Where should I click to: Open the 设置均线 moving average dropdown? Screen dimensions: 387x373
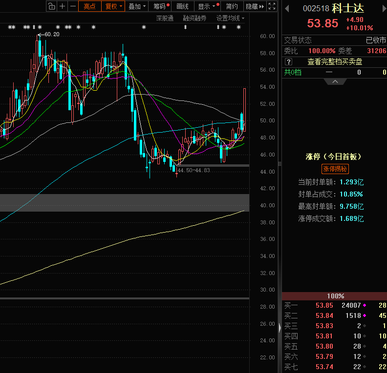[230, 18]
